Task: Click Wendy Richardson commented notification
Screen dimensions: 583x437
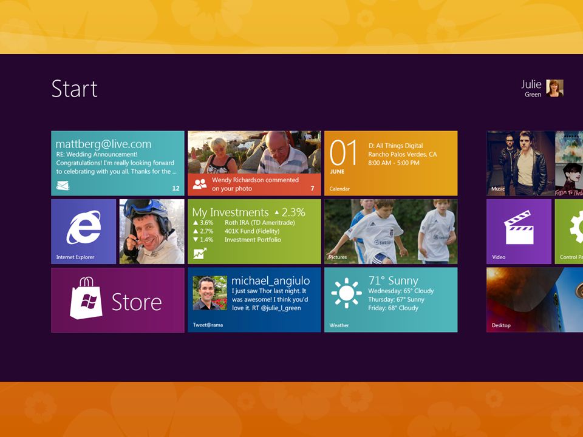Action: [x=255, y=185]
